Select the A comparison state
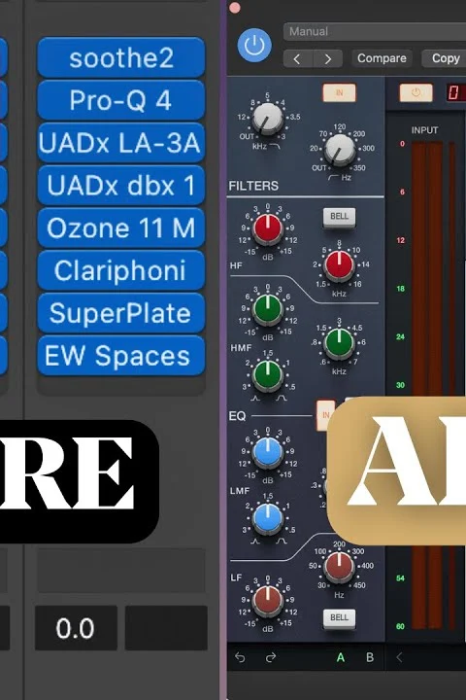466x700 pixels. tap(341, 657)
